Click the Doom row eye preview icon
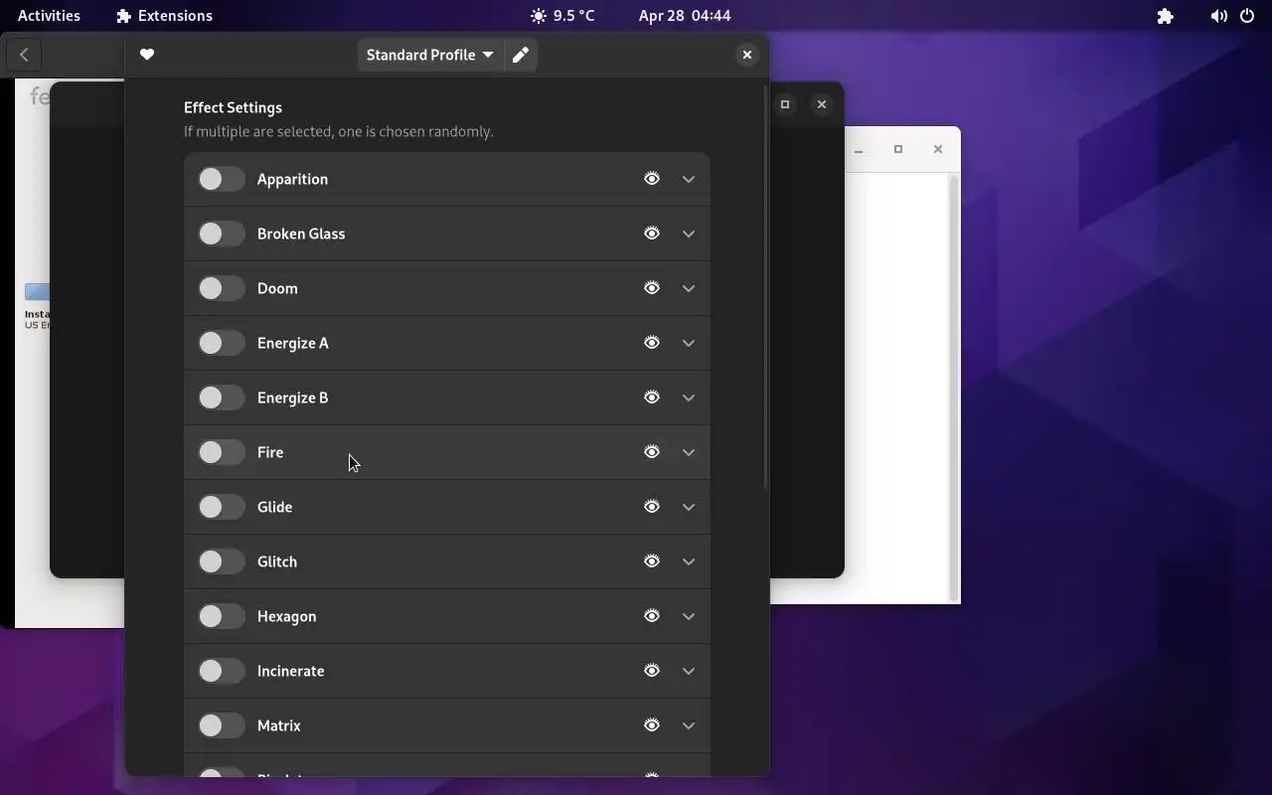Image resolution: width=1272 pixels, height=795 pixels. (652, 288)
